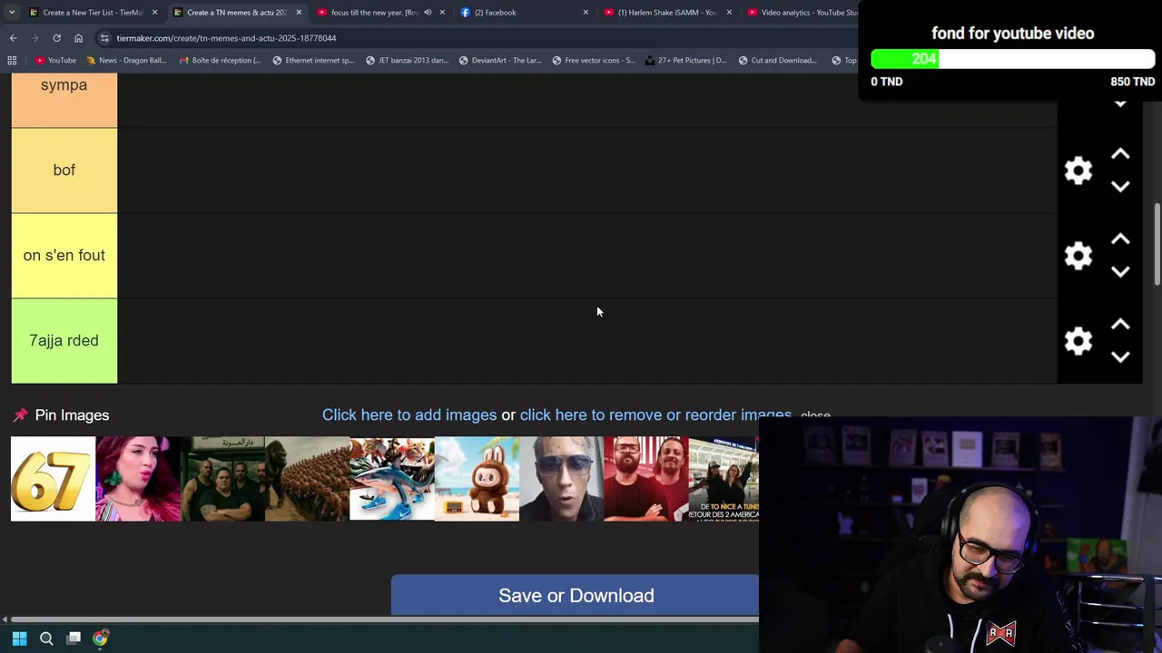Reload the tiermaker page
The image size is (1162, 653).
[x=56, y=38]
